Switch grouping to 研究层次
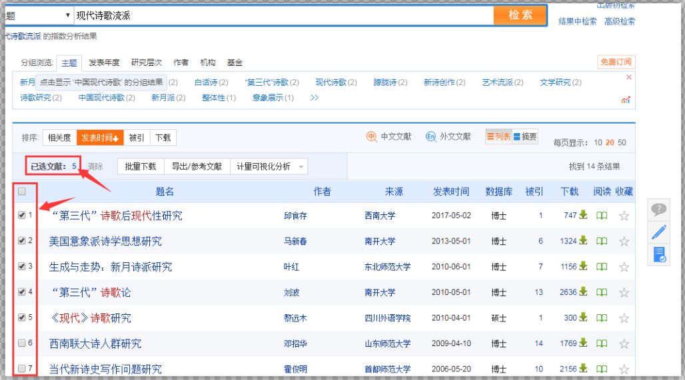 pos(147,63)
